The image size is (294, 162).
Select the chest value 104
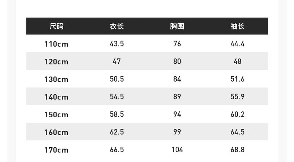(177, 150)
